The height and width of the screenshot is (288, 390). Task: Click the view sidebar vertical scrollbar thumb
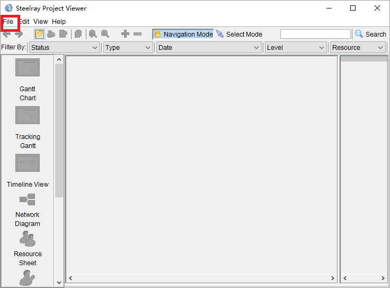tap(59, 130)
